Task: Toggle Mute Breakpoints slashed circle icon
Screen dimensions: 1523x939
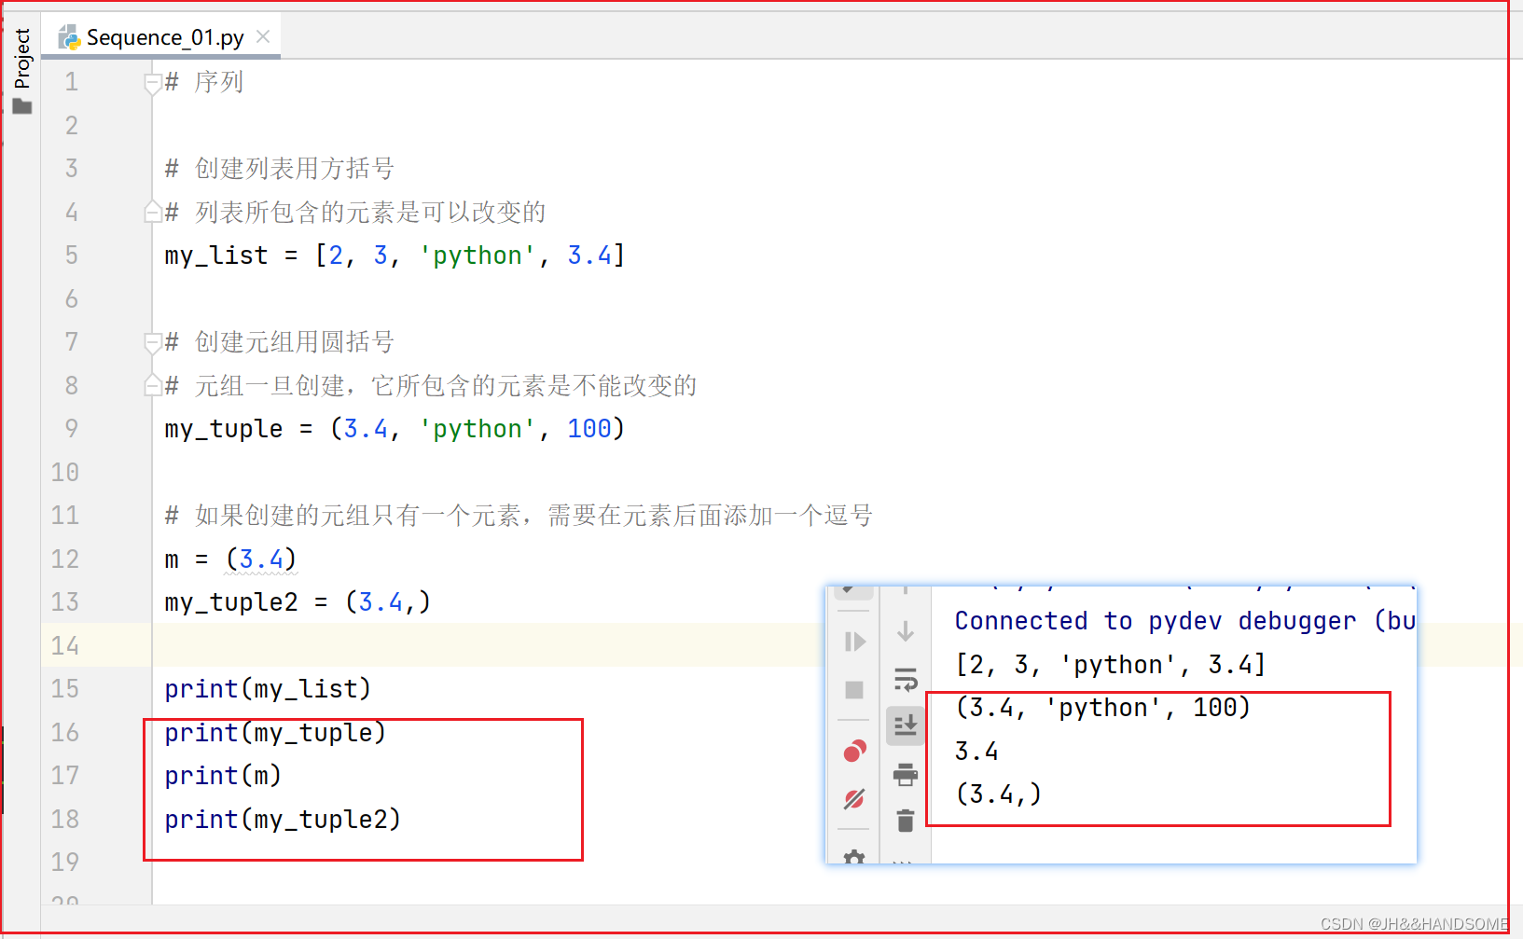Action: [853, 799]
